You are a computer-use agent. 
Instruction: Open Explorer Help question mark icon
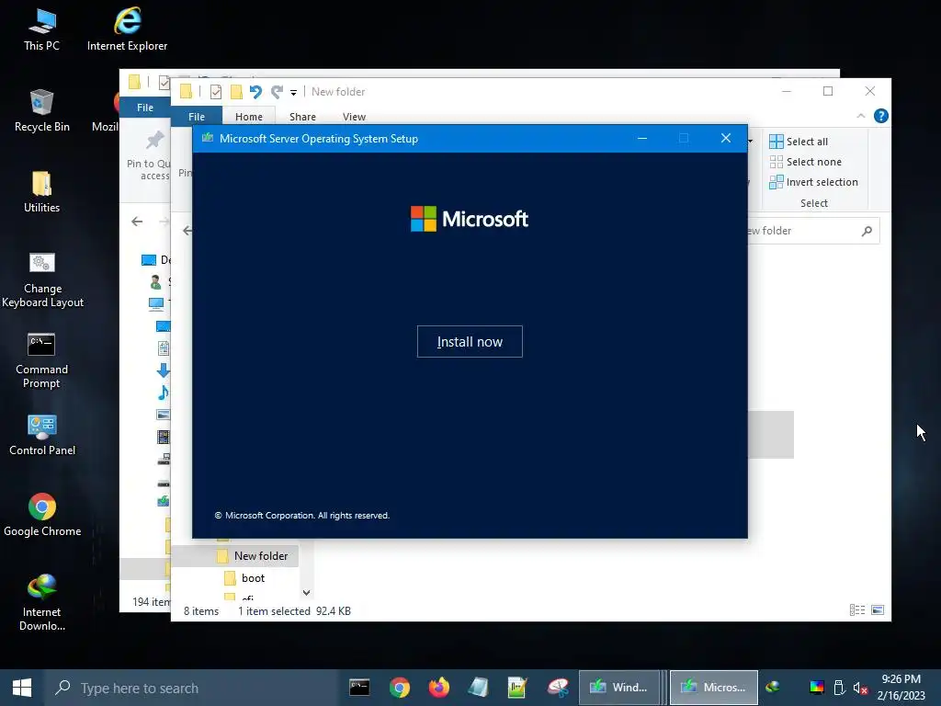point(881,116)
